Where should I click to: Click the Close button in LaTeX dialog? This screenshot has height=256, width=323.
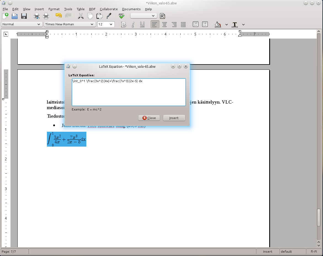tap(149, 118)
